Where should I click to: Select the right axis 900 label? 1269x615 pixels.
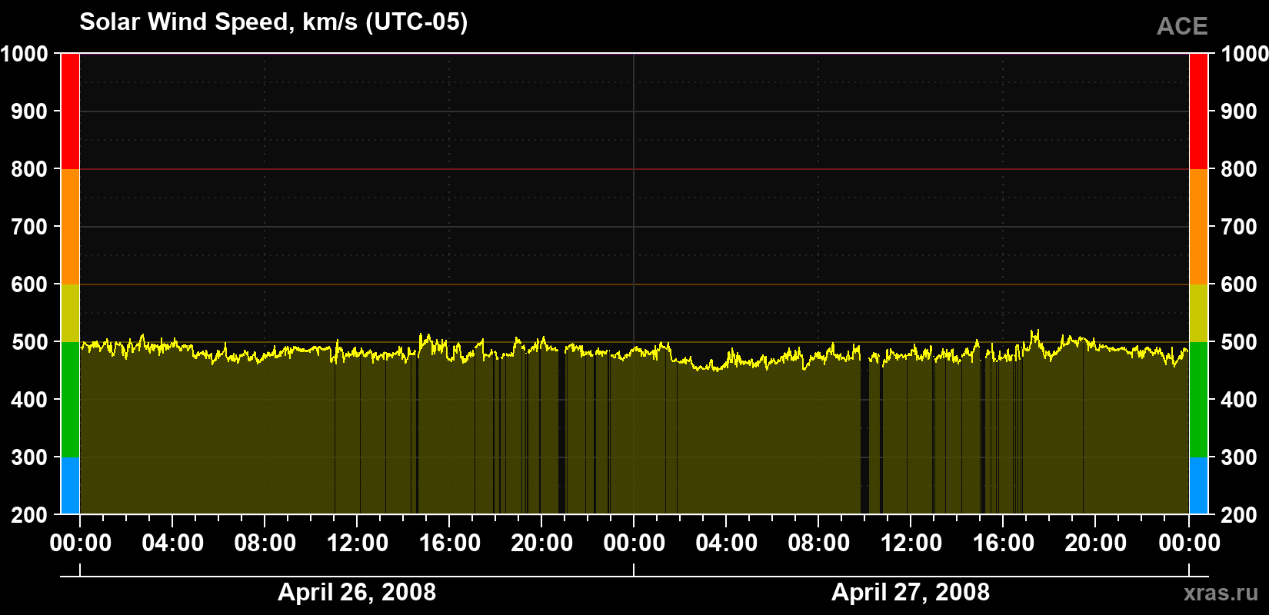pos(1239,111)
